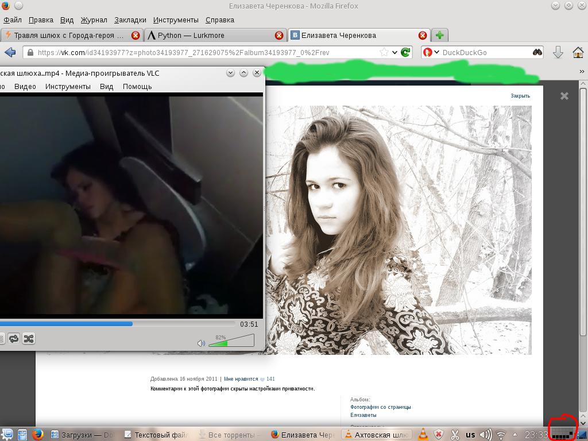Click the scissors icon in the system tray
This screenshot has width=588, height=441.
[455, 435]
